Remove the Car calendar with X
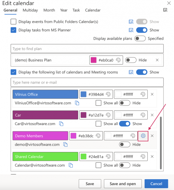174x190 pixels. 152,115
